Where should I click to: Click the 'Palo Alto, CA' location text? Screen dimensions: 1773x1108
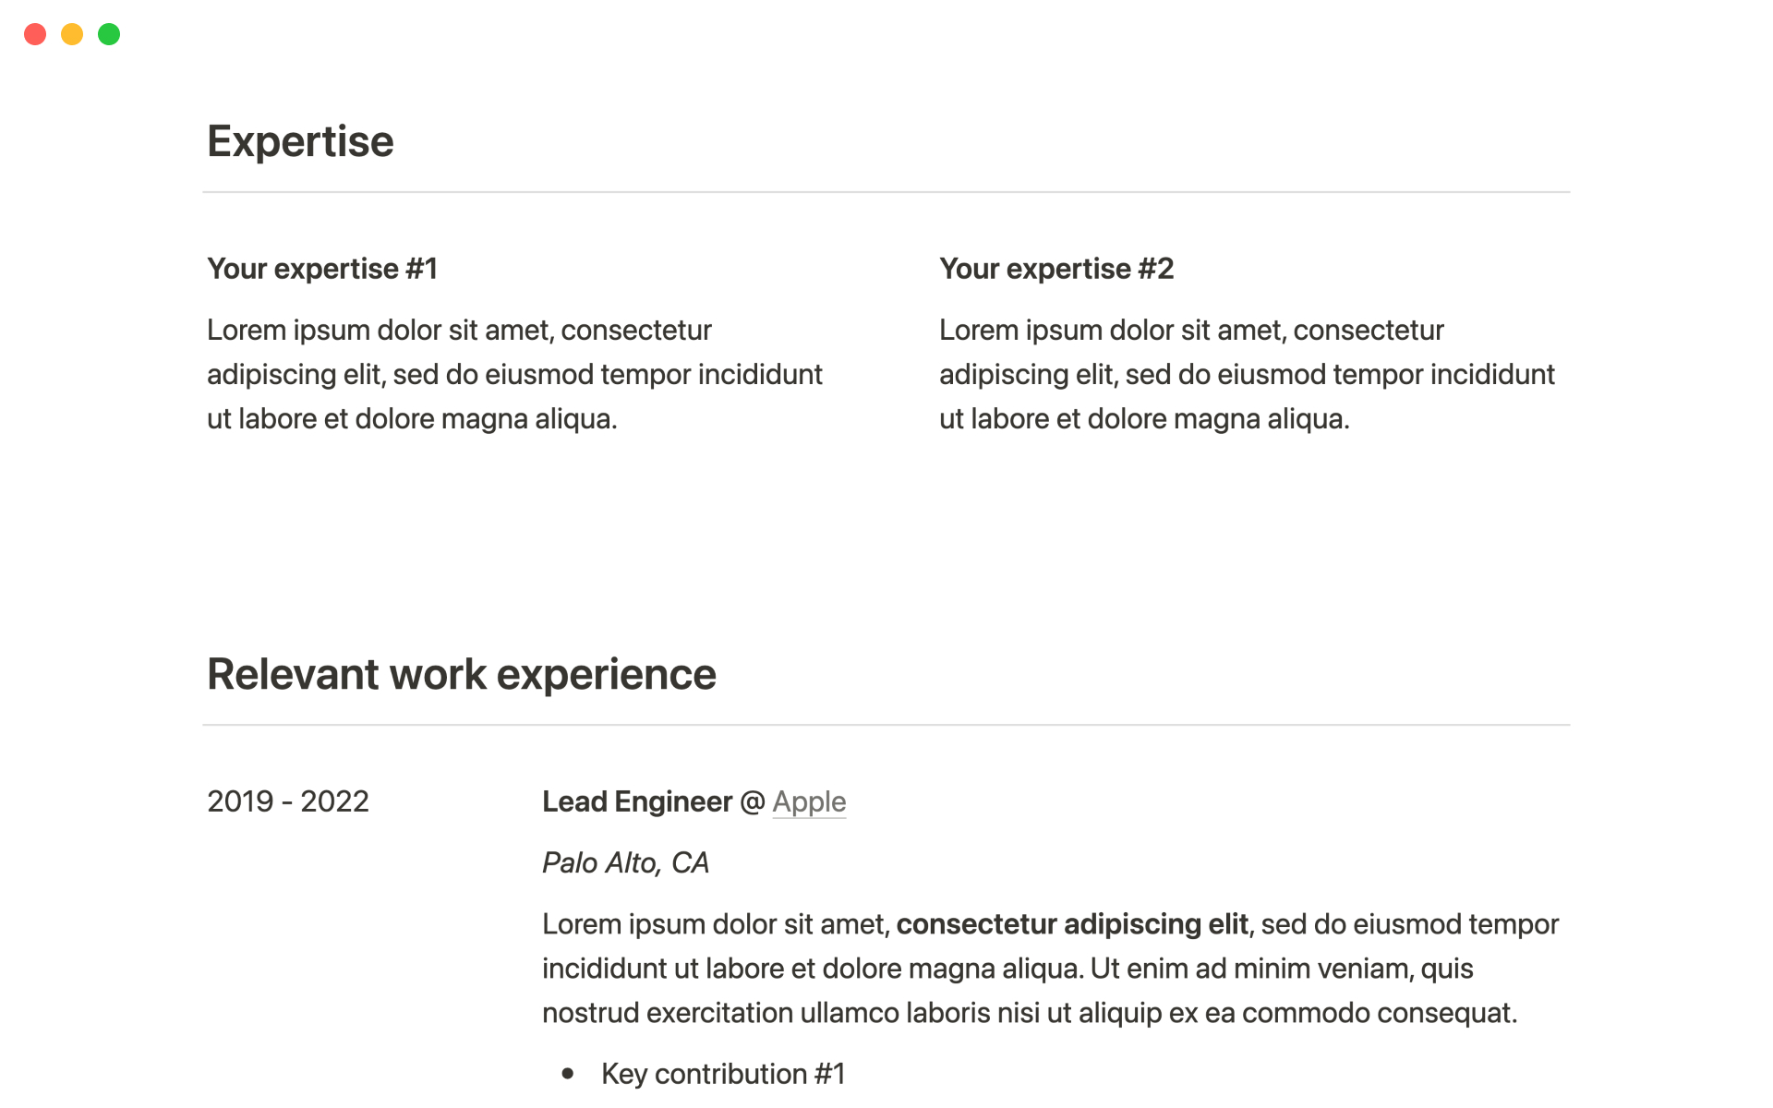(625, 862)
